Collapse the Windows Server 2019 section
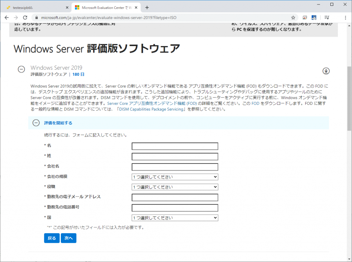 point(21,69)
